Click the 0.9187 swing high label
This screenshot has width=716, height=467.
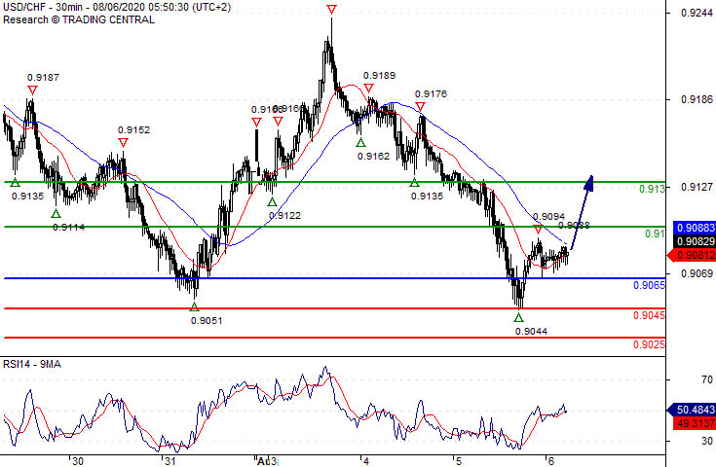click(x=43, y=78)
